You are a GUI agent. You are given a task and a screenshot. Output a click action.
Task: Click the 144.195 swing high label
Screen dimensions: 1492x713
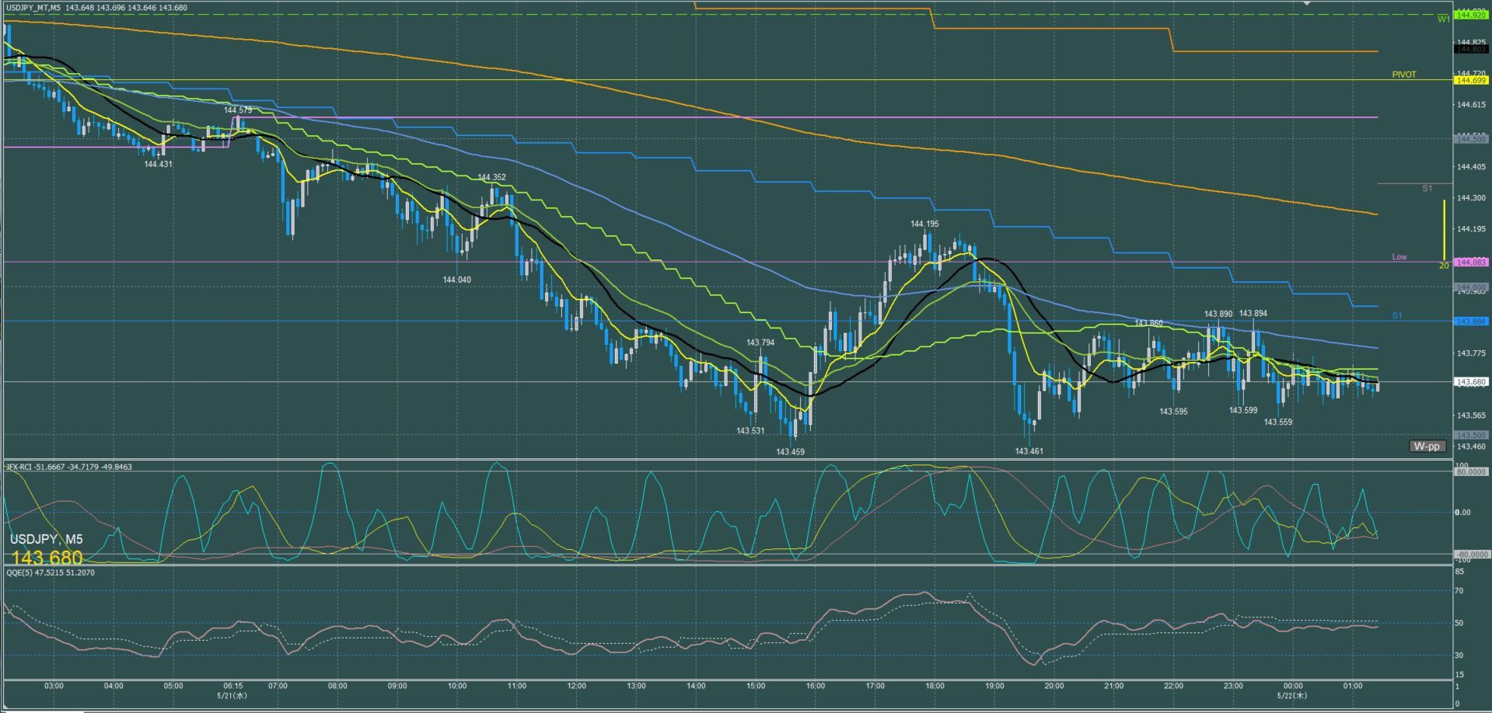[924, 224]
